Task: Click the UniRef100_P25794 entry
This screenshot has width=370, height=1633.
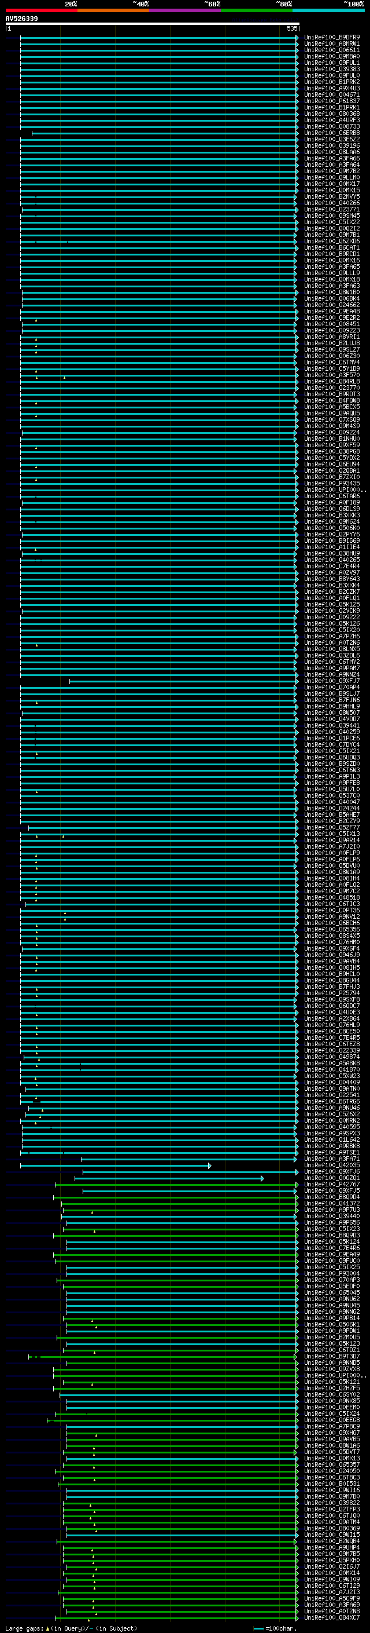Action: [x=331, y=993]
